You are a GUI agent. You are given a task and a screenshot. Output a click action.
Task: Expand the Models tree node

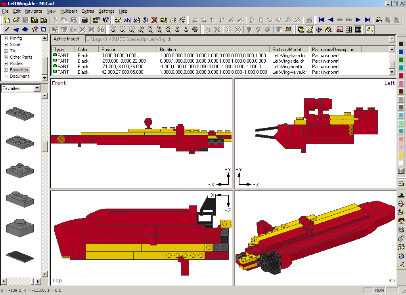(6, 63)
